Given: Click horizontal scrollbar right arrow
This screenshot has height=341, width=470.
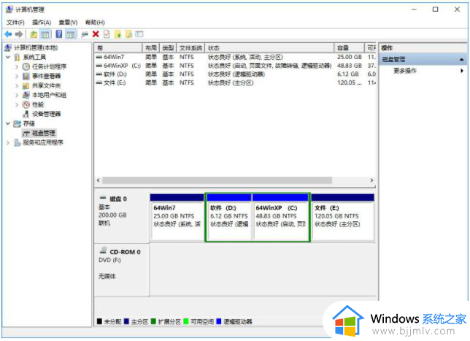Looking at the screenshot, I should 371,180.
